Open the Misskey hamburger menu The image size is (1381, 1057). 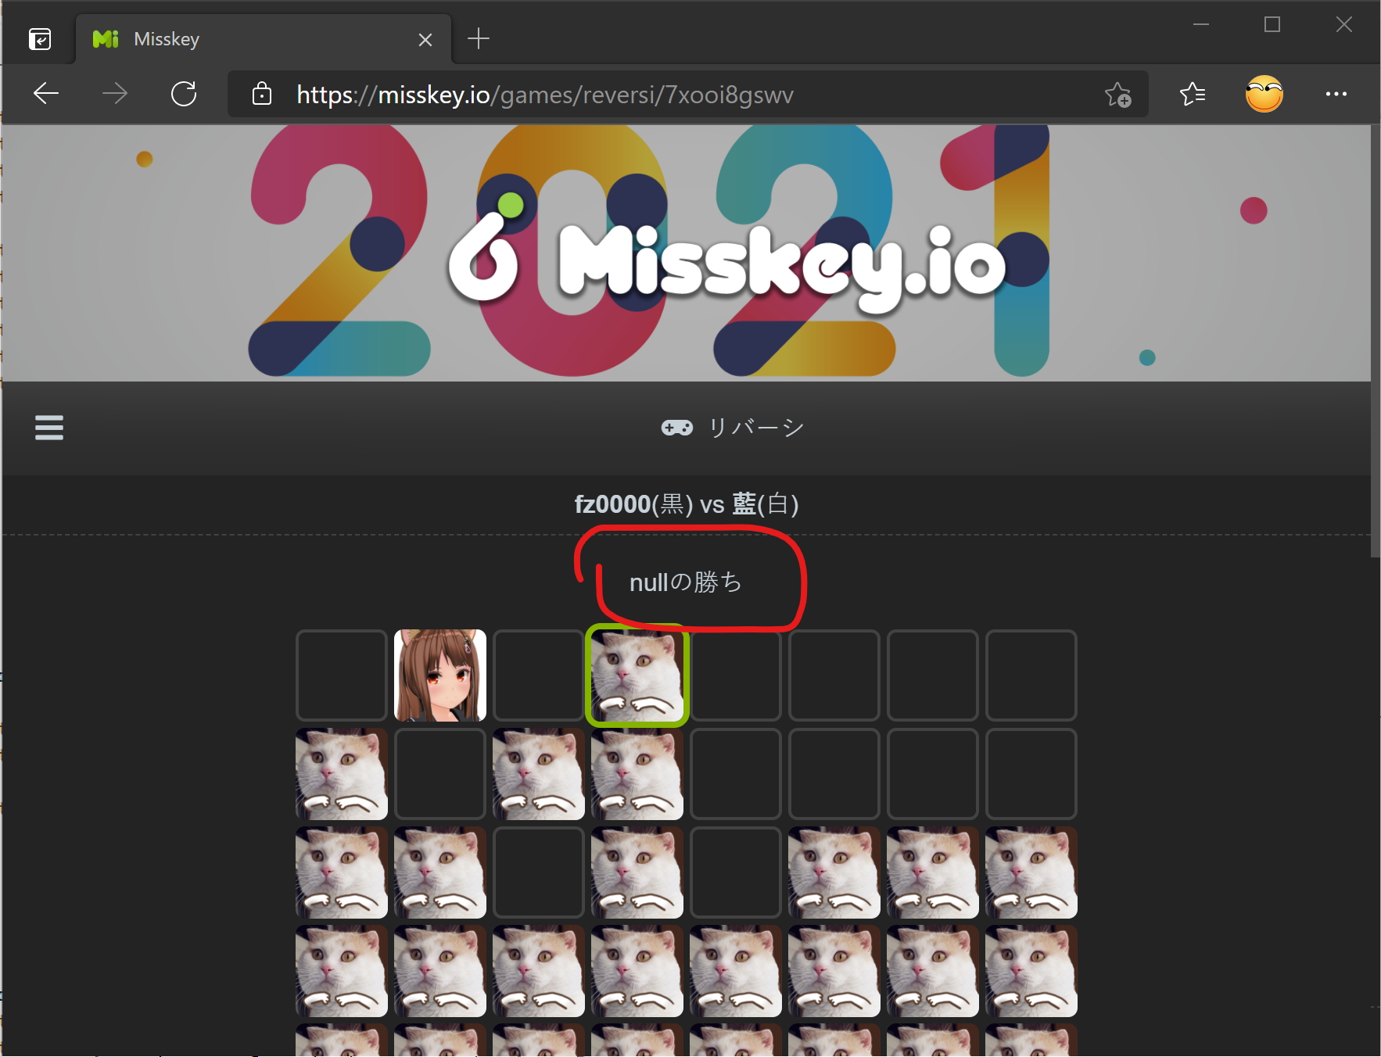point(49,428)
